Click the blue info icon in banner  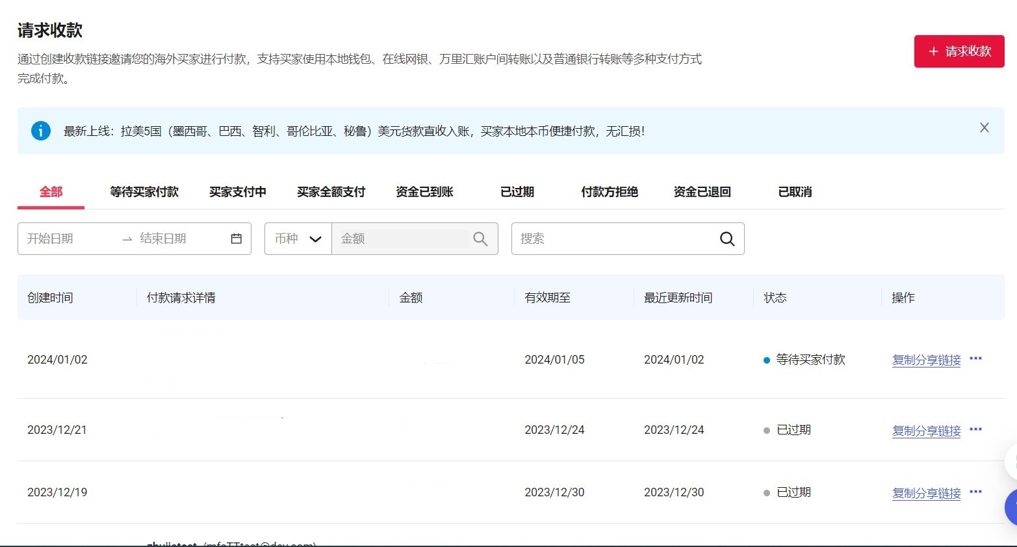(40, 131)
